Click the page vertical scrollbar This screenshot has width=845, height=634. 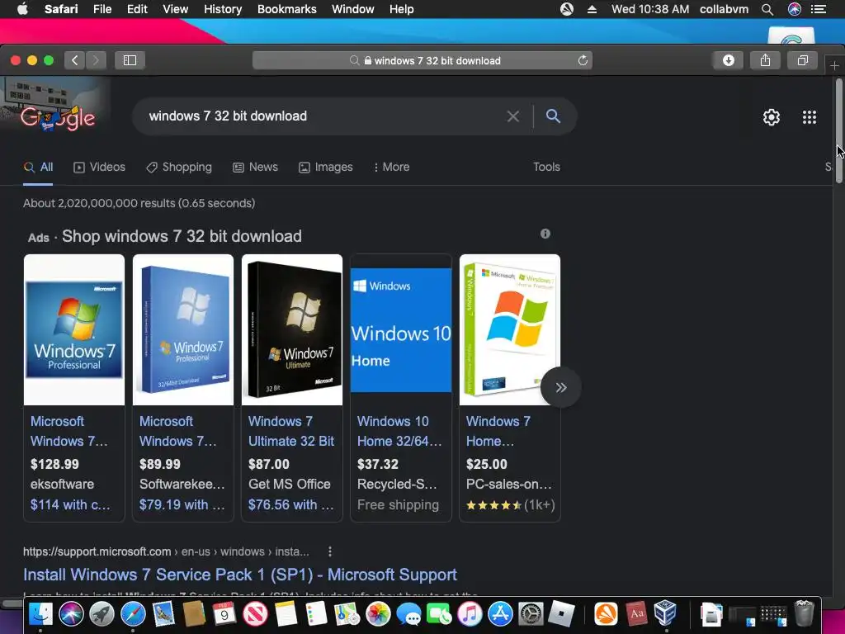click(x=839, y=131)
